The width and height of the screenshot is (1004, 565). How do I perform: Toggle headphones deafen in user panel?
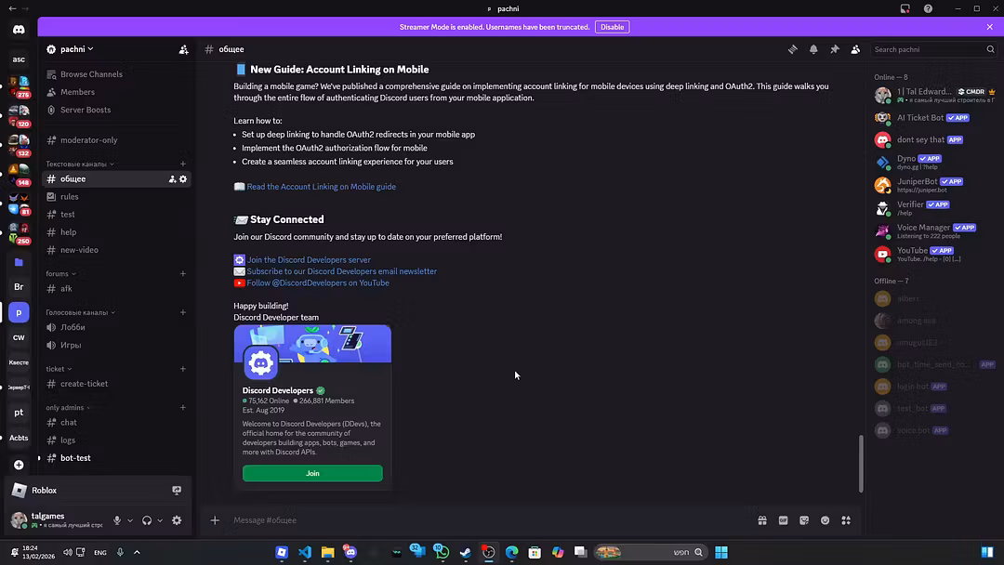(147, 520)
